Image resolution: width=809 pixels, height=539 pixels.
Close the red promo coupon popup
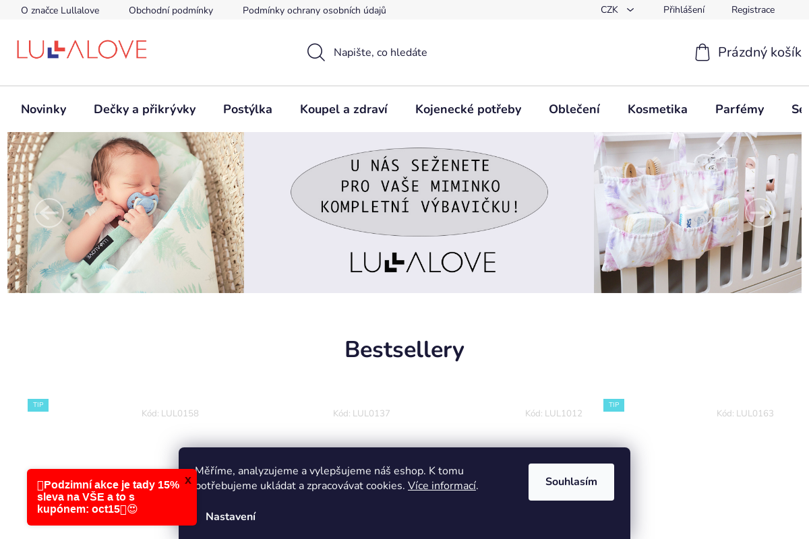pos(188,480)
